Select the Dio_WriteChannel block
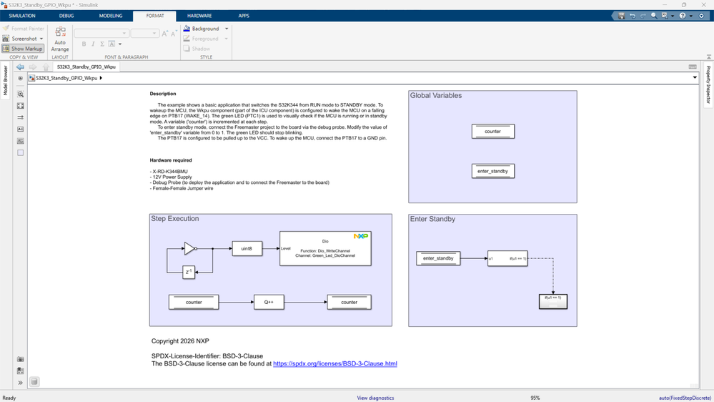This screenshot has width=714, height=402. coord(325,248)
